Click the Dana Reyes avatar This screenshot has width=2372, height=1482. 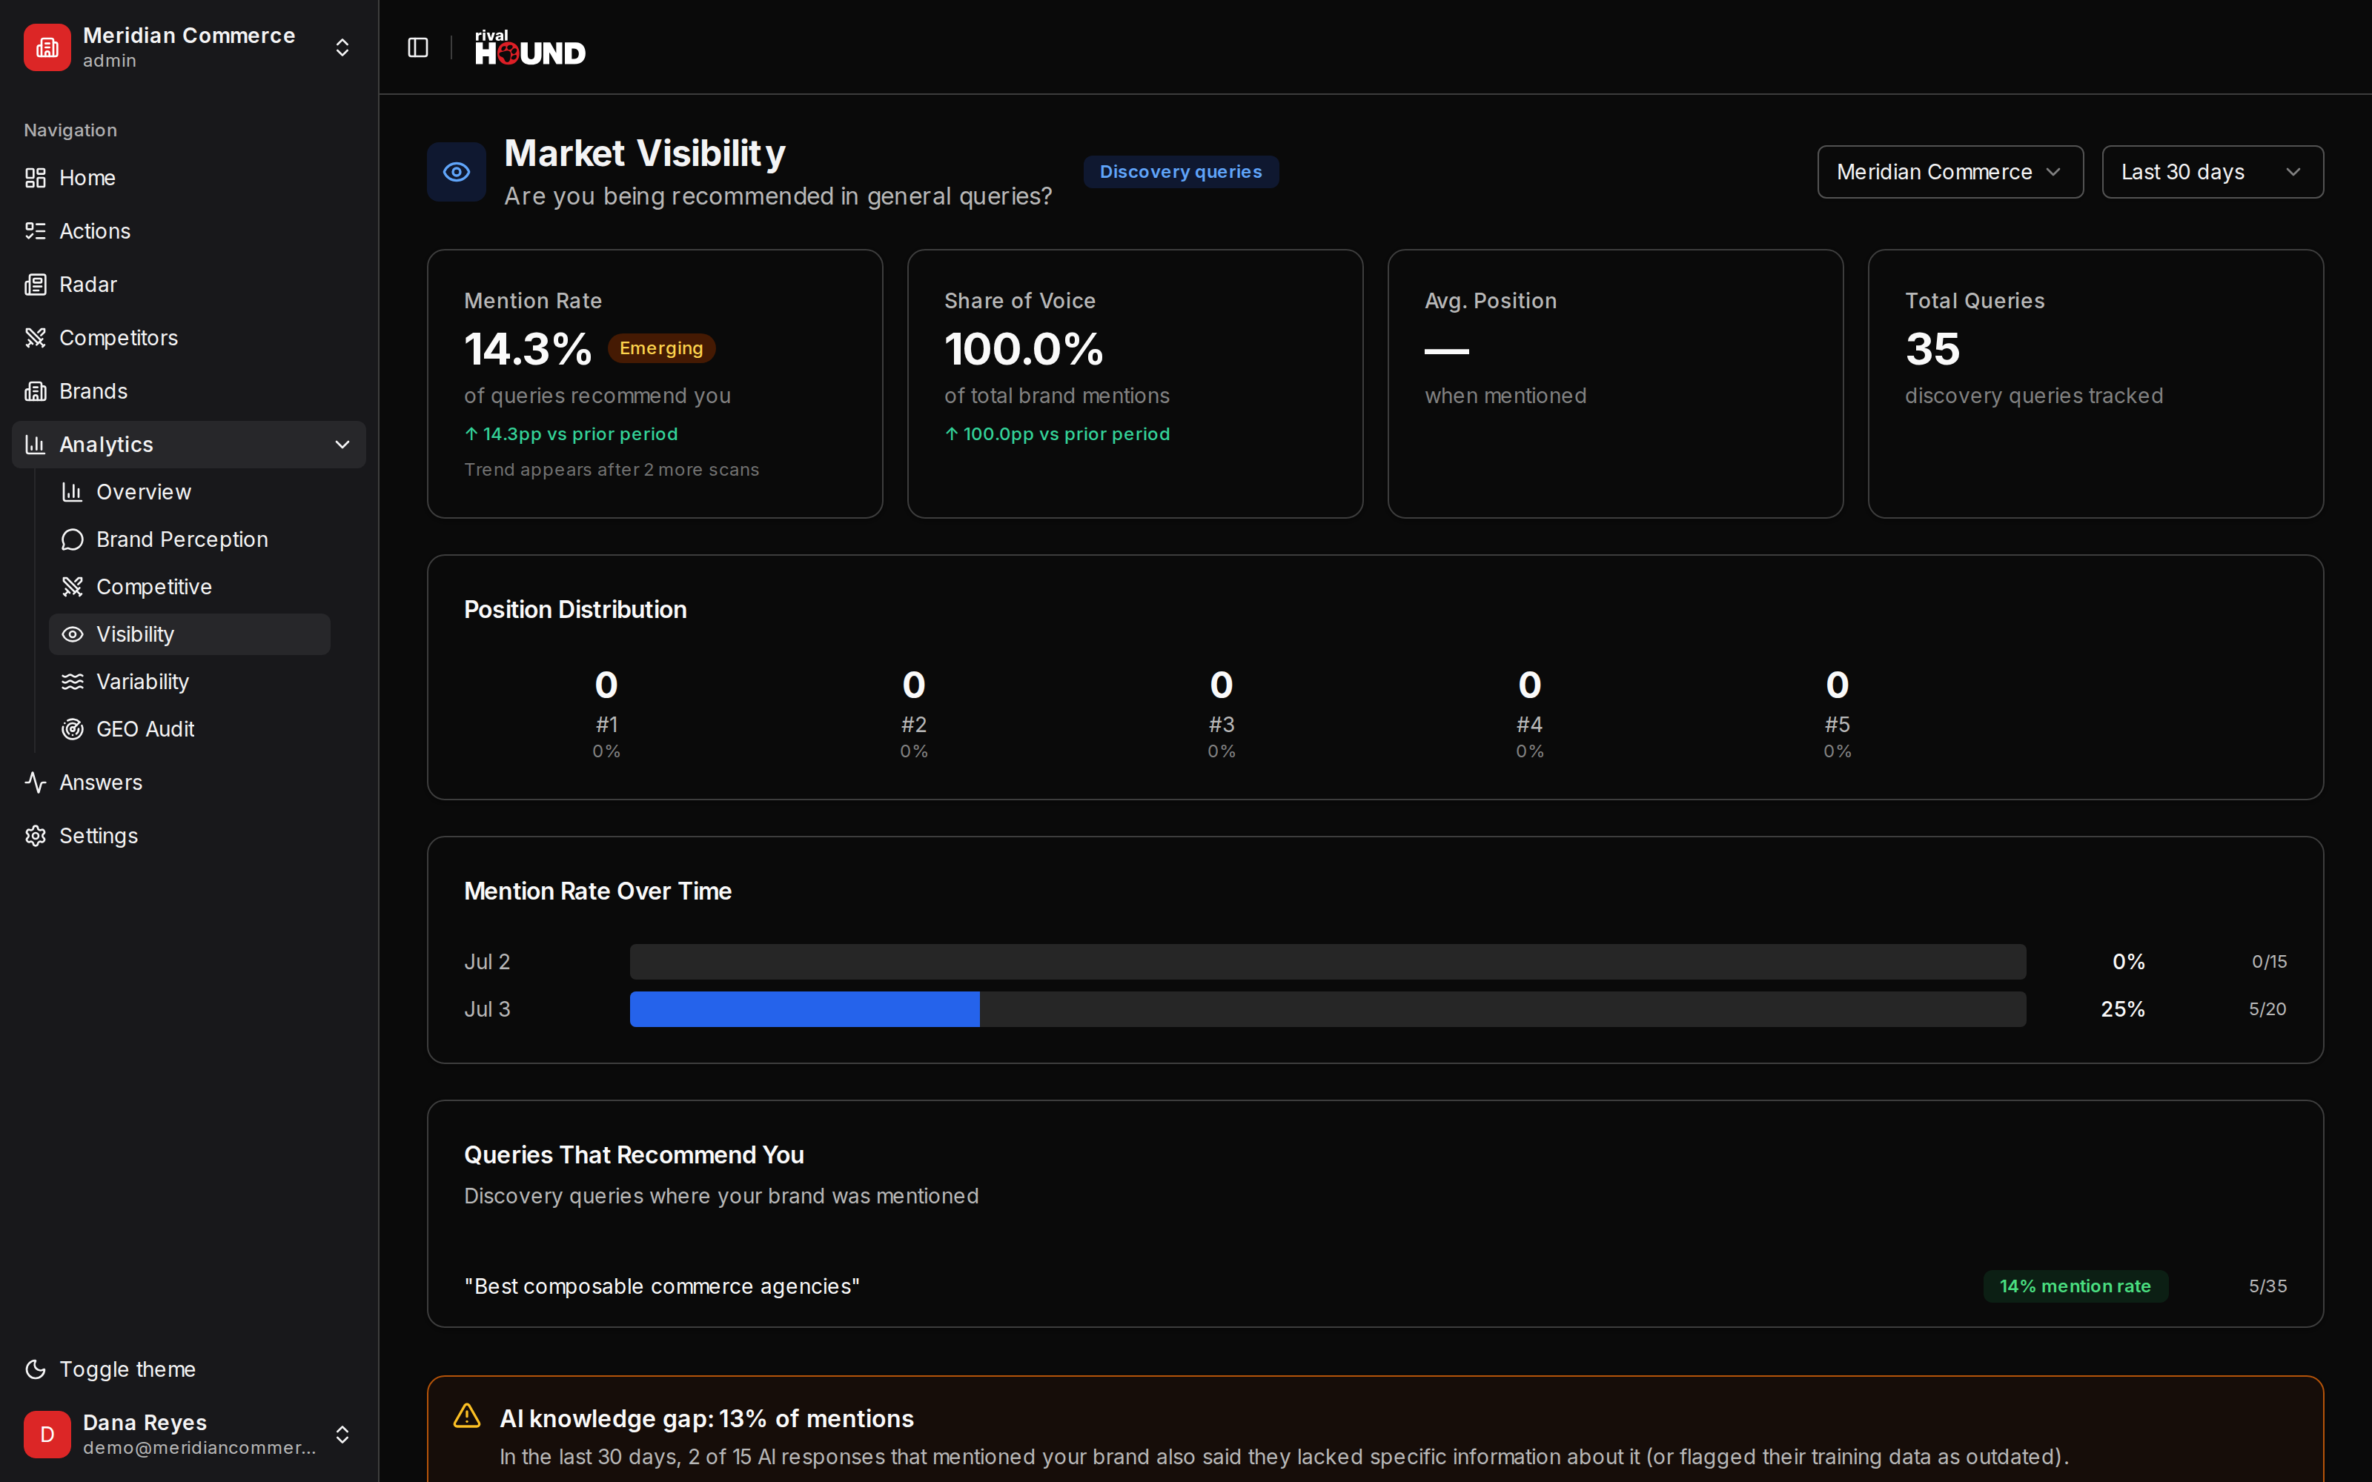pyautogui.click(x=47, y=1434)
